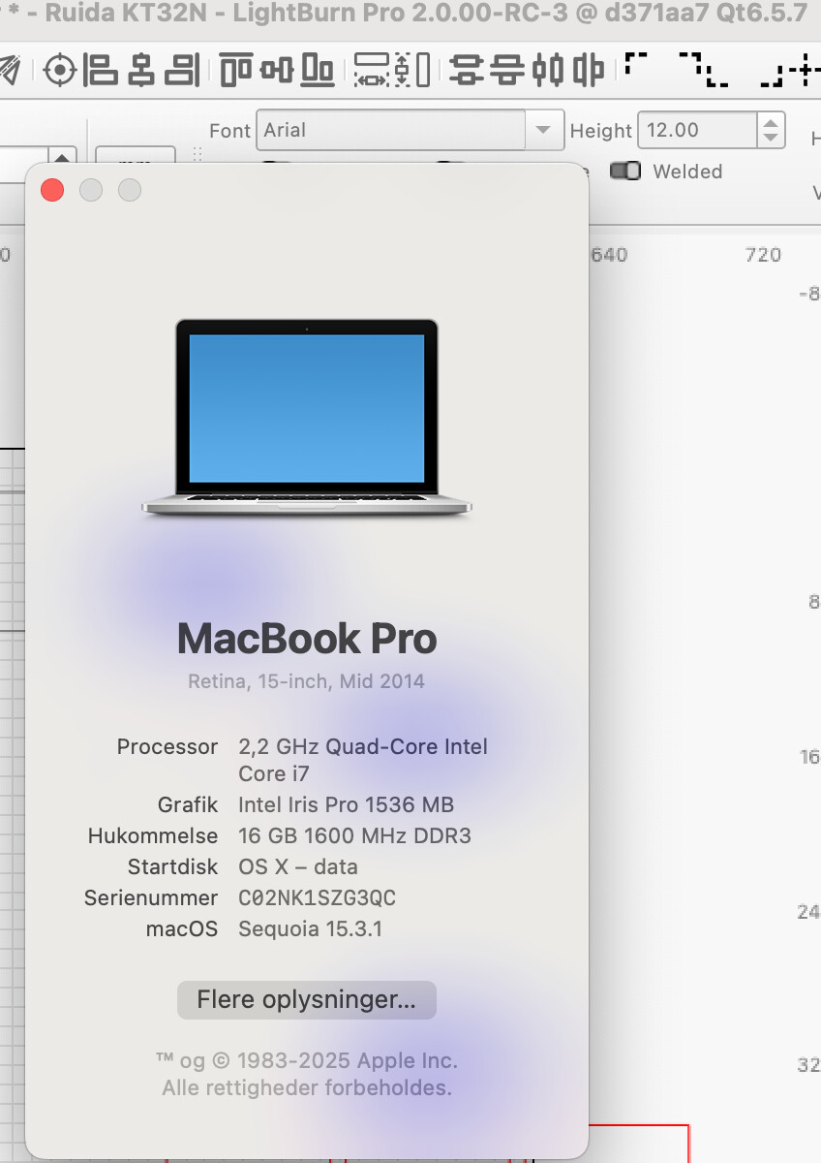Click the Align Centers crosshair icon
Image resolution: width=821 pixels, height=1163 pixels.
tap(60, 70)
